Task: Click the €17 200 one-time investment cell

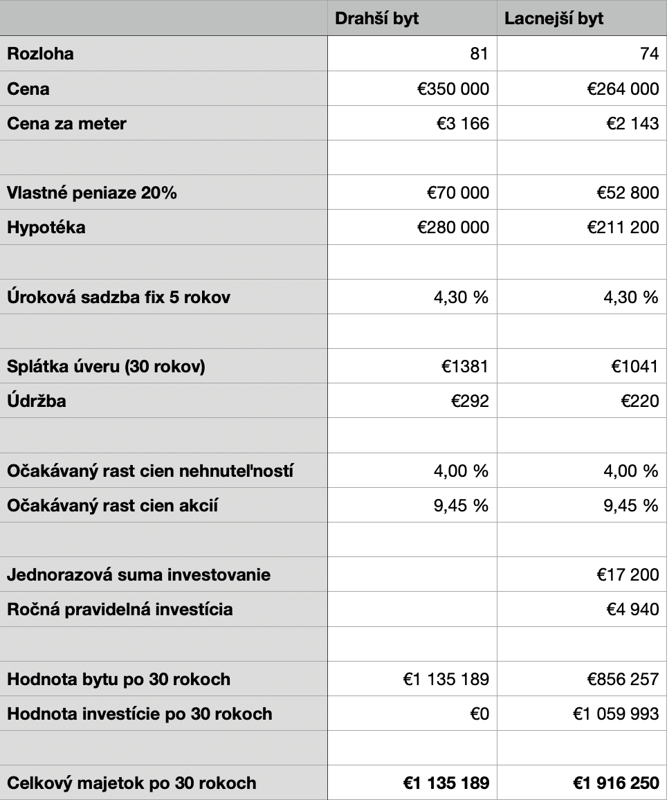Action: (x=582, y=574)
